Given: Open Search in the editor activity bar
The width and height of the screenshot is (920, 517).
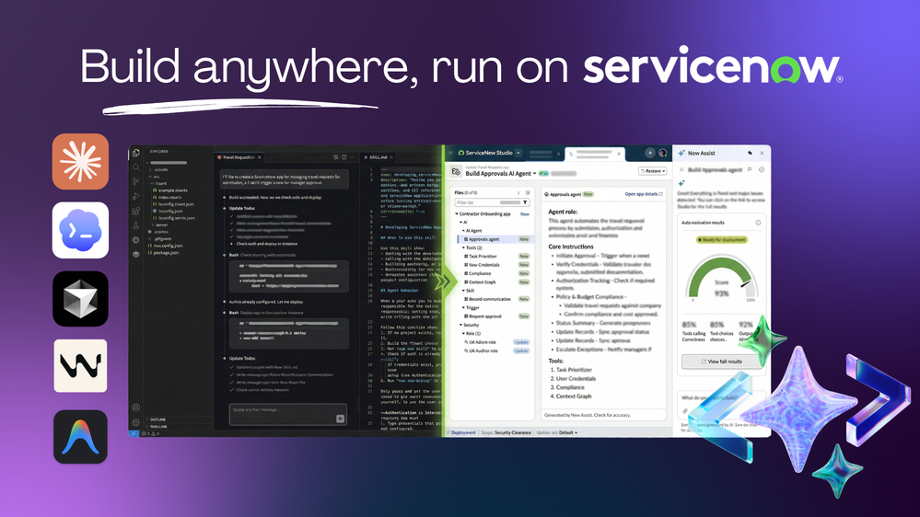Looking at the screenshot, I should point(135,167).
